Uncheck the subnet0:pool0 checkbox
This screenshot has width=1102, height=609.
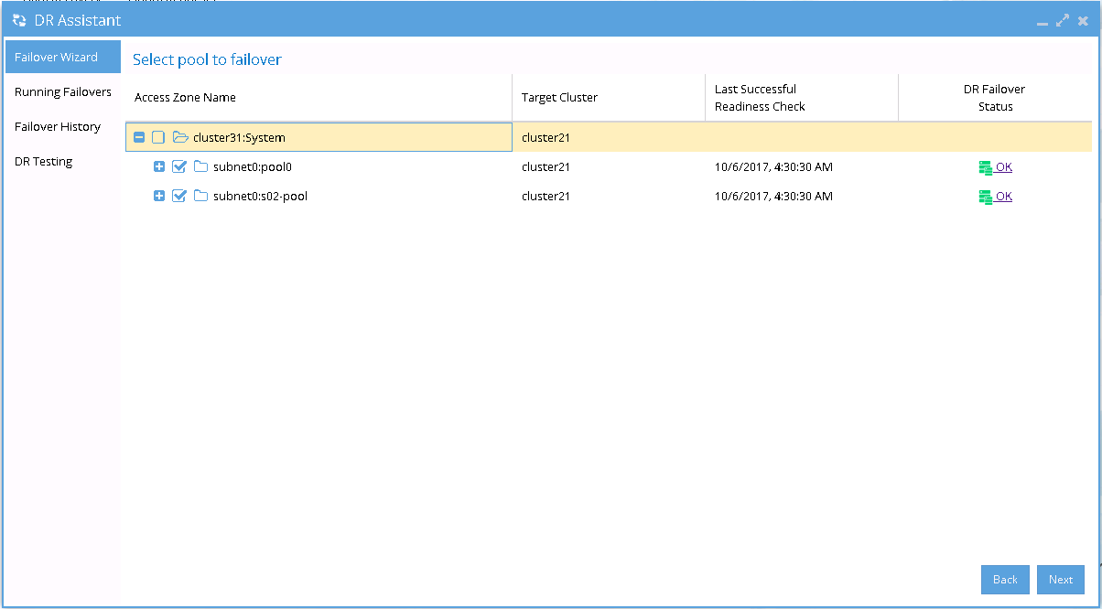(179, 166)
